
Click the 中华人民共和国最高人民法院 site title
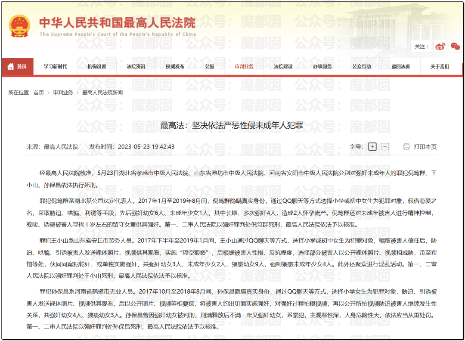point(118,23)
